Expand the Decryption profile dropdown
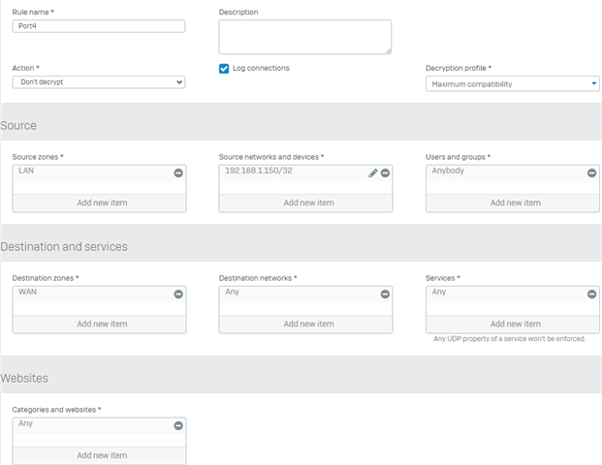 (512, 84)
